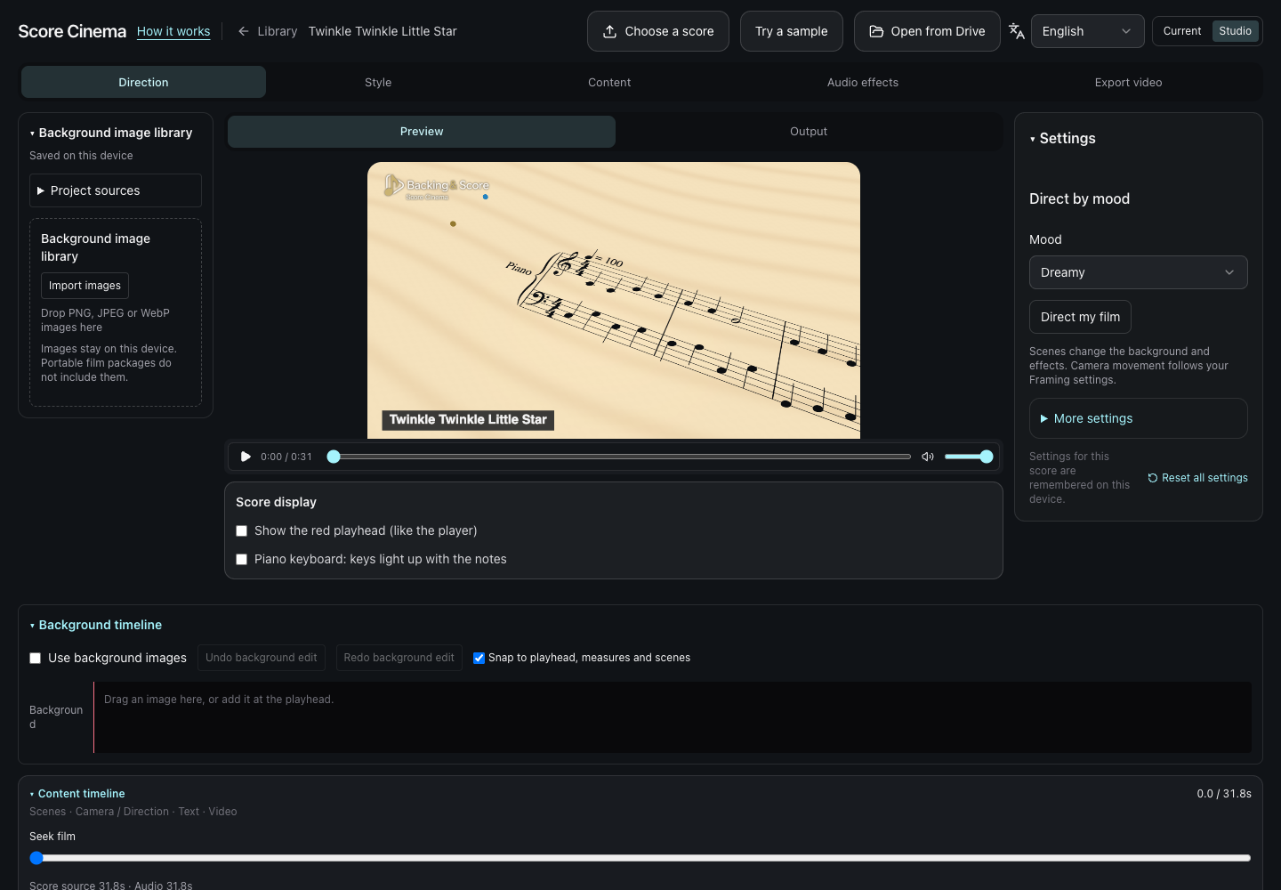Click Choose a score button
The image size is (1281, 890).
(x=658, y=31)
